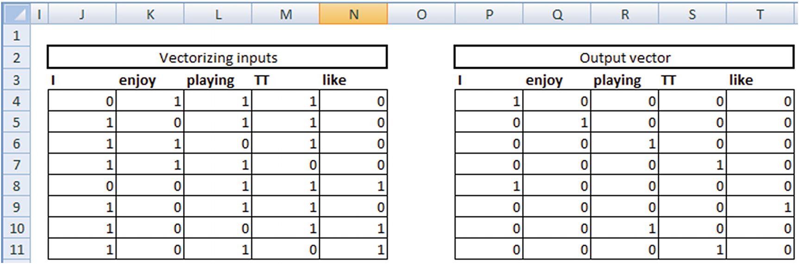799x264 pixels.
Task: Select "TT" label in Vectorizing inputs table
Action: pyautogui.click(x=262, y=80)
